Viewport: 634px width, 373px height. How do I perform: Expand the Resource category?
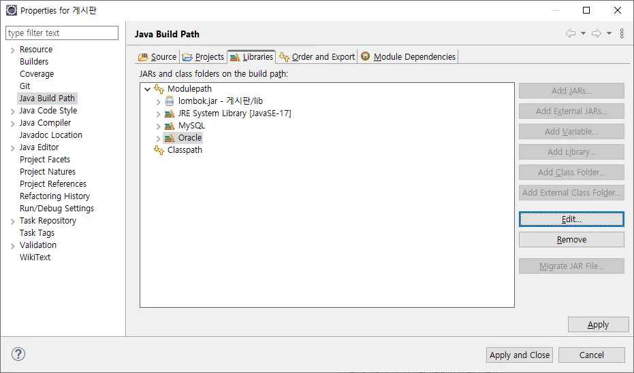(x=12, y=50)
